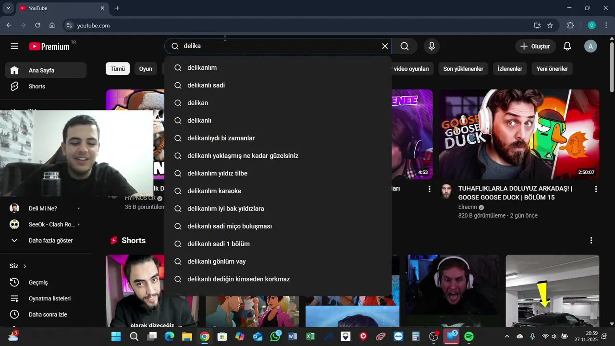This screenshot has height=346, width=615.
Task: Open the Shorts shelf options menu
Action: pyautogui.click(x=591, y=240)
